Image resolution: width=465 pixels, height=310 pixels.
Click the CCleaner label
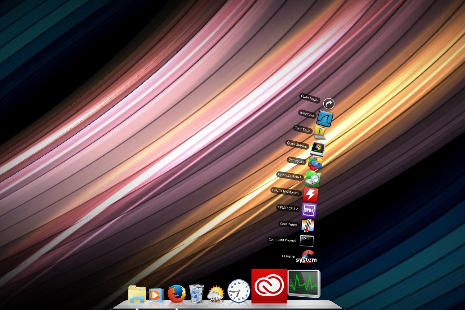289,256
